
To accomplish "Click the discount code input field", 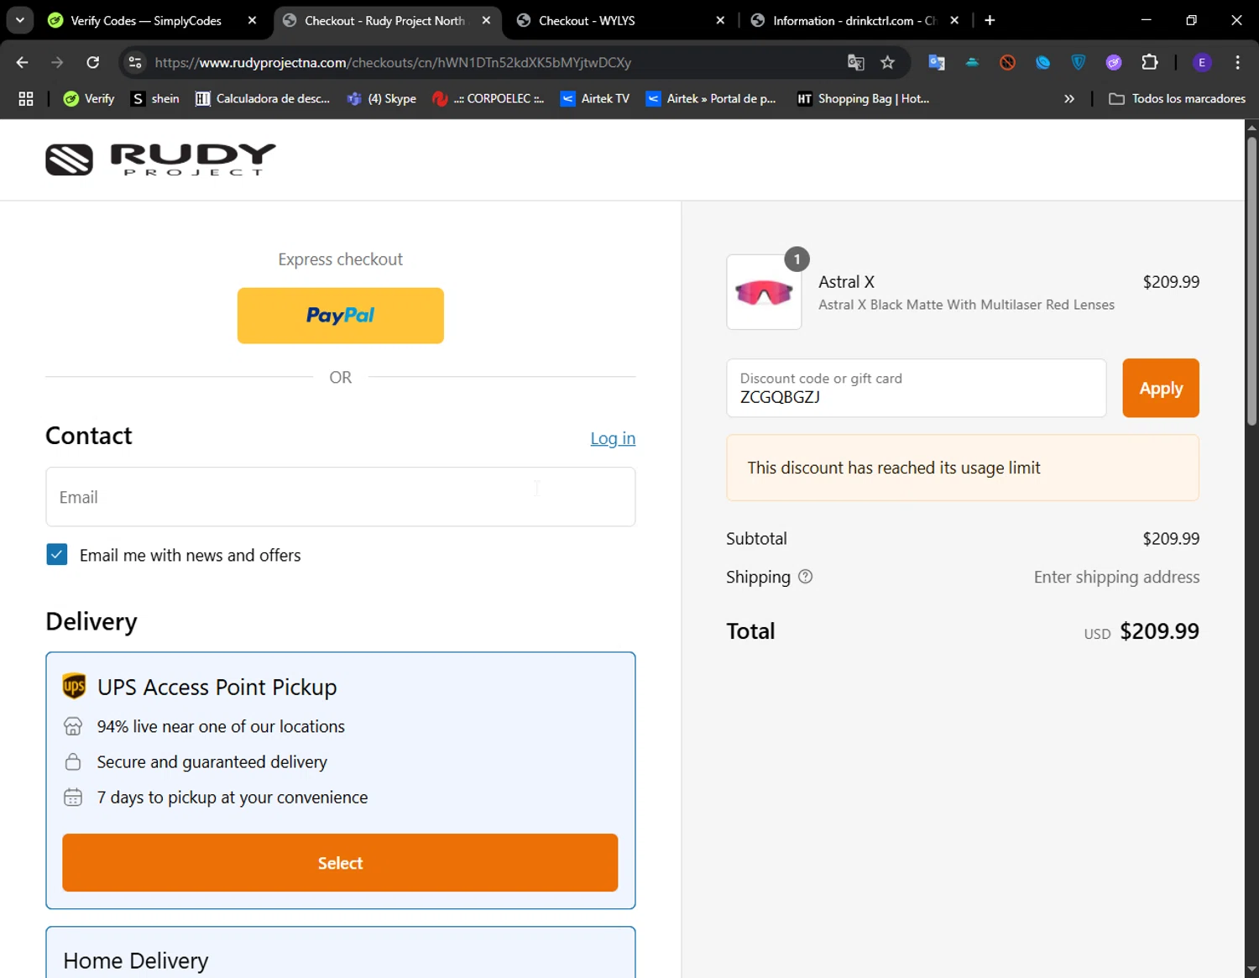I will (916, 388).
